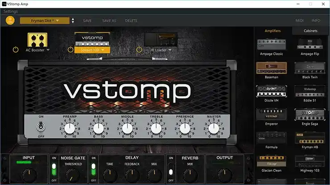Open the Settings menu
The image size is (330, 185).
(11, 11)
